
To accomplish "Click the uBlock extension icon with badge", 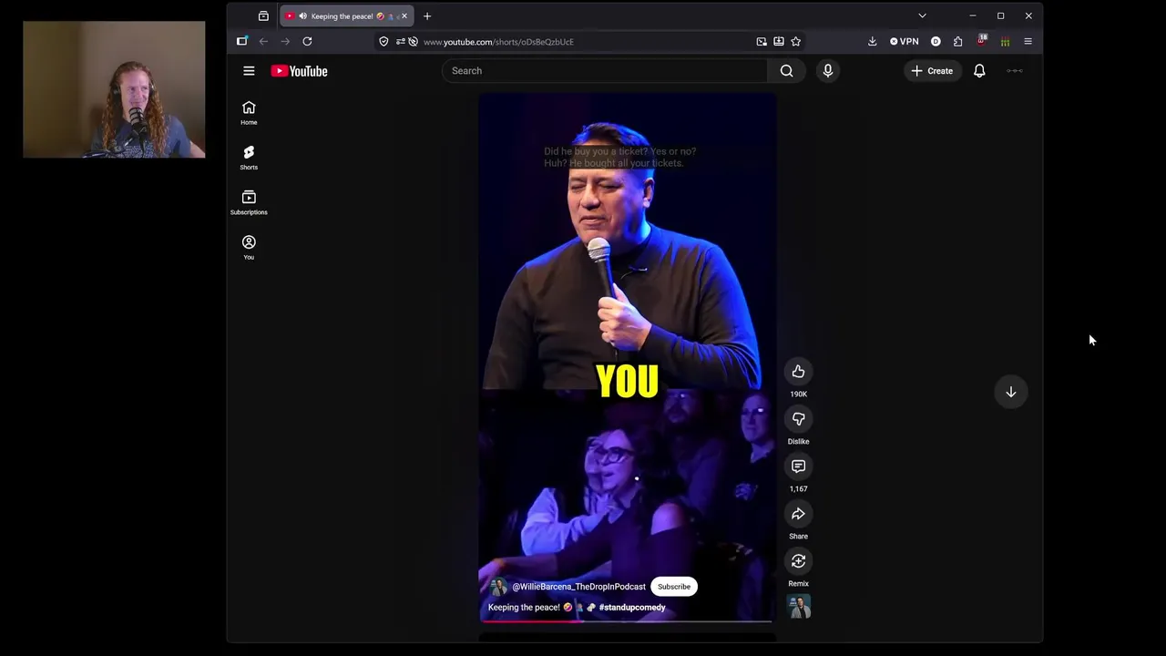I will click(x=982, y=41).
